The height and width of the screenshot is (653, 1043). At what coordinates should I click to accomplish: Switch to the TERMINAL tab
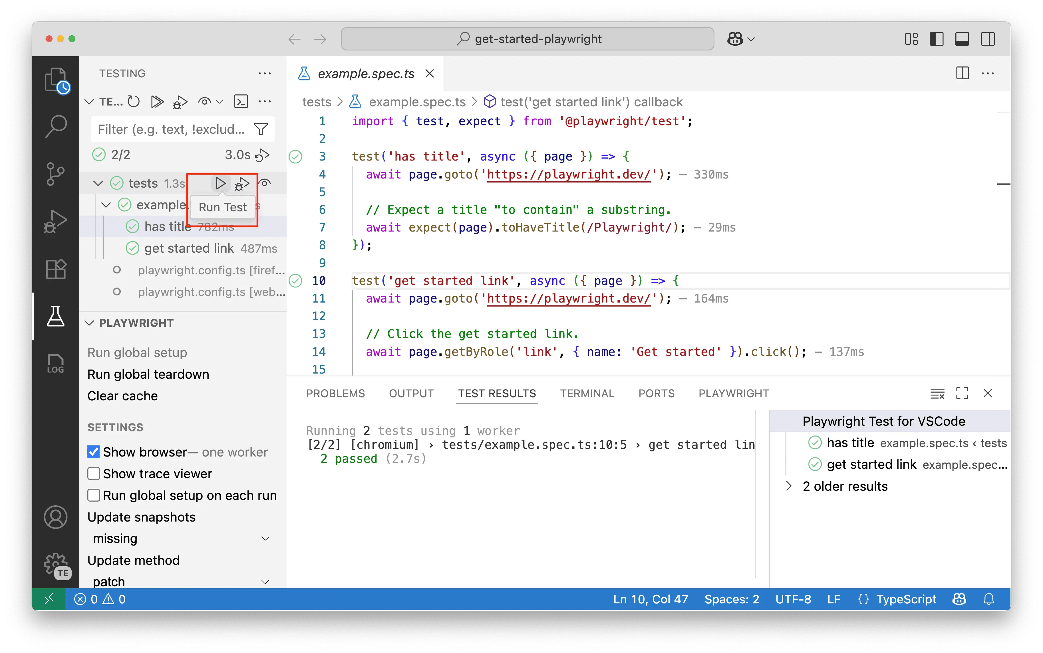pyautogui.click(x=587, y=394)
